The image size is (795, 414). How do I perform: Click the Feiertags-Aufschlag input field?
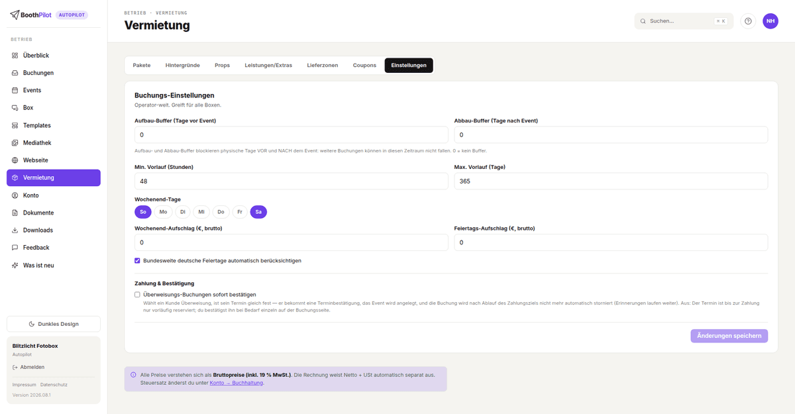tap(611, 242)
